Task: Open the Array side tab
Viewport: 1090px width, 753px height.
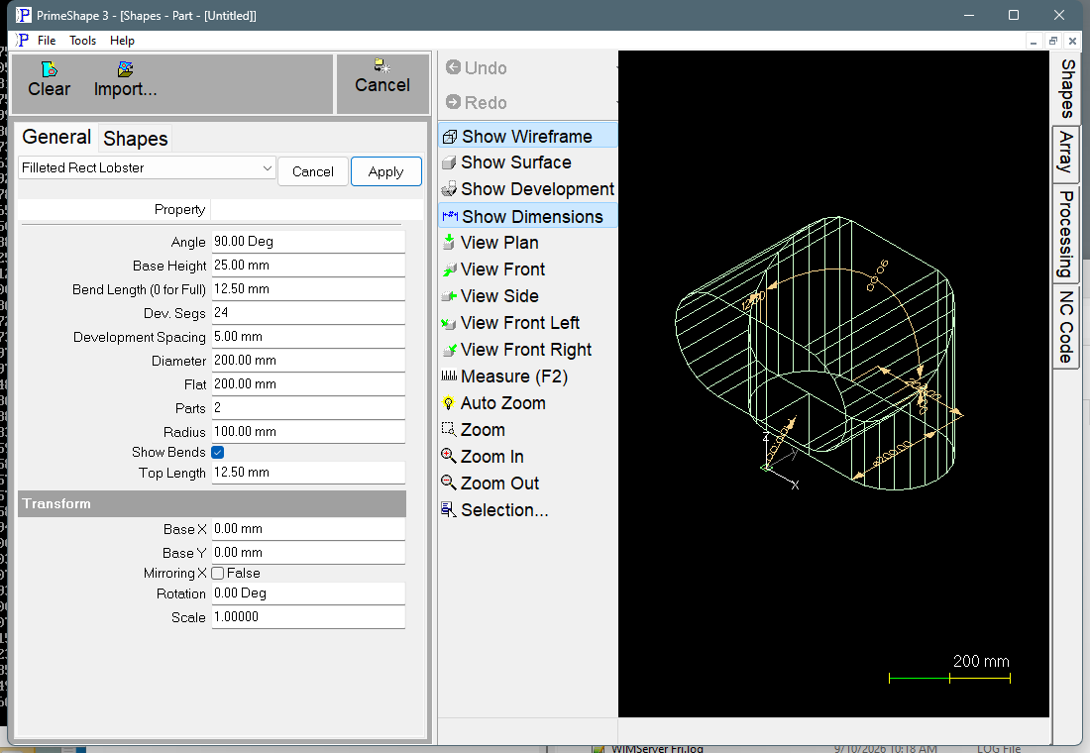Action: pyautogui.click(x=1067, y=153)
